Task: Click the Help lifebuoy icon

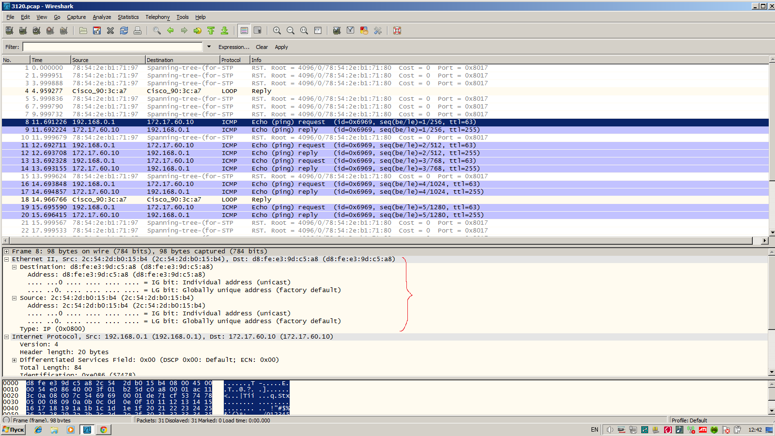Action: coord(397,31)
